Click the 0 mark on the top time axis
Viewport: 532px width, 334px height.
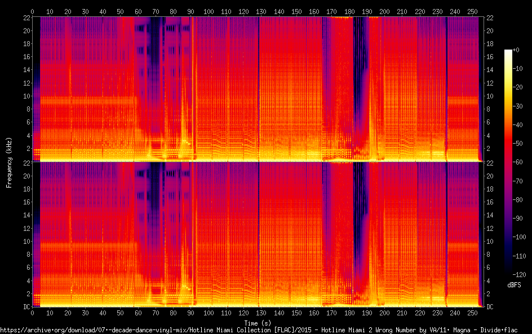[32, 11]
